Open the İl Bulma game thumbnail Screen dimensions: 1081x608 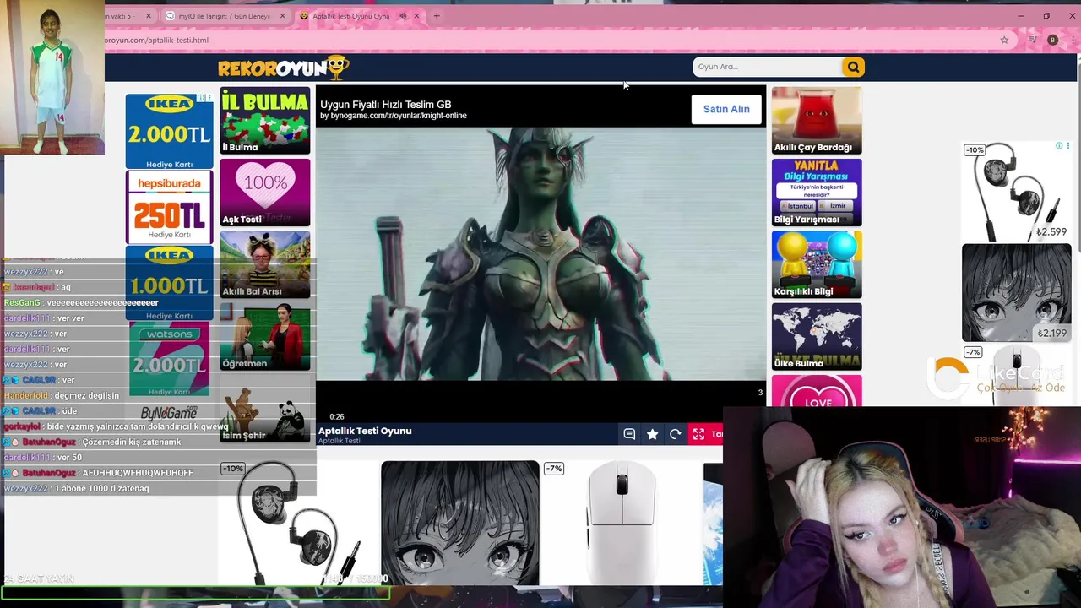coord(265,121)
